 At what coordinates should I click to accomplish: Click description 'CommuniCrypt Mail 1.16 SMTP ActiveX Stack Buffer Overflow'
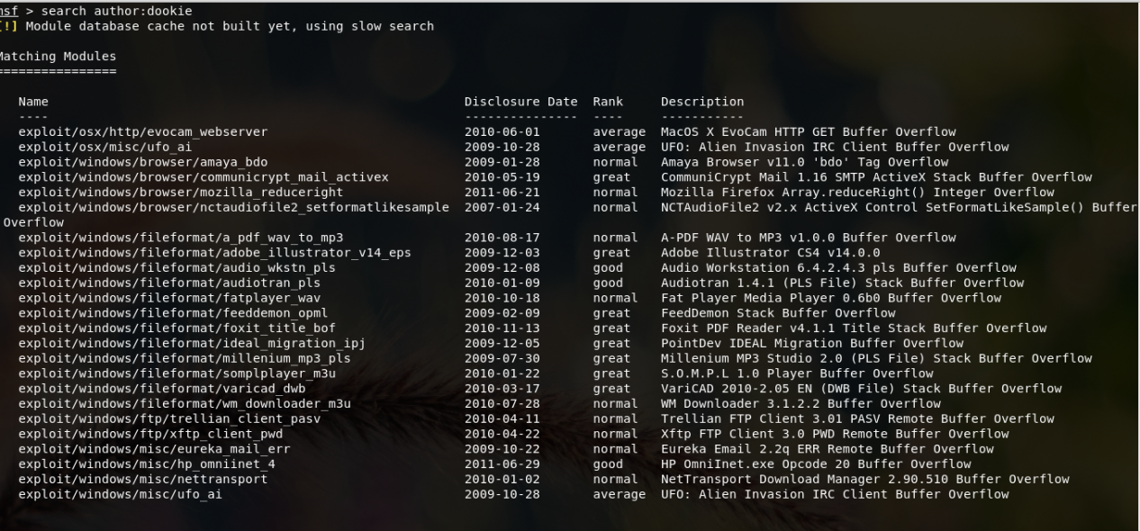[877, 177]
